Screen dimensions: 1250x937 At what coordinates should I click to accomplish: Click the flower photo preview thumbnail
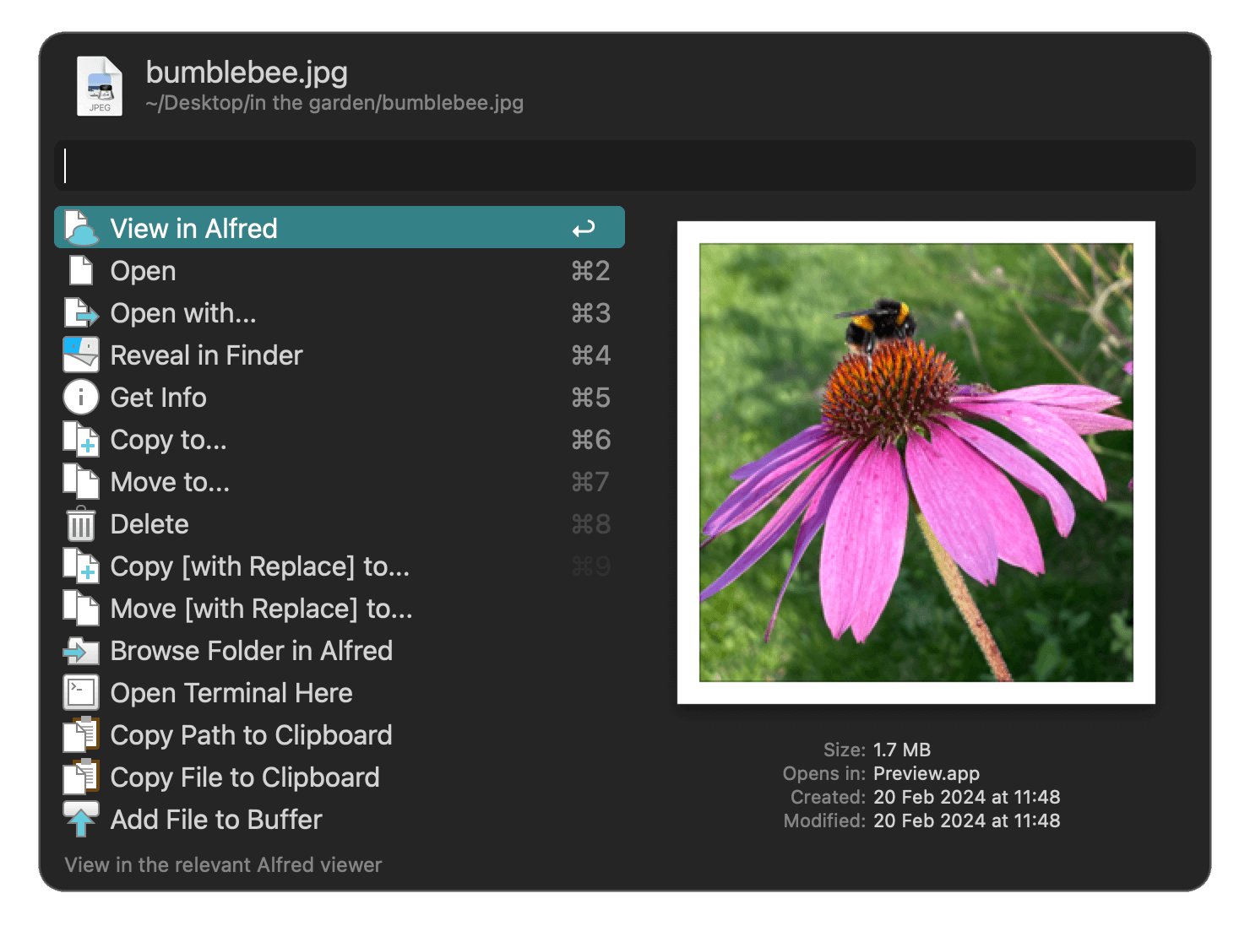click(916, 463)
